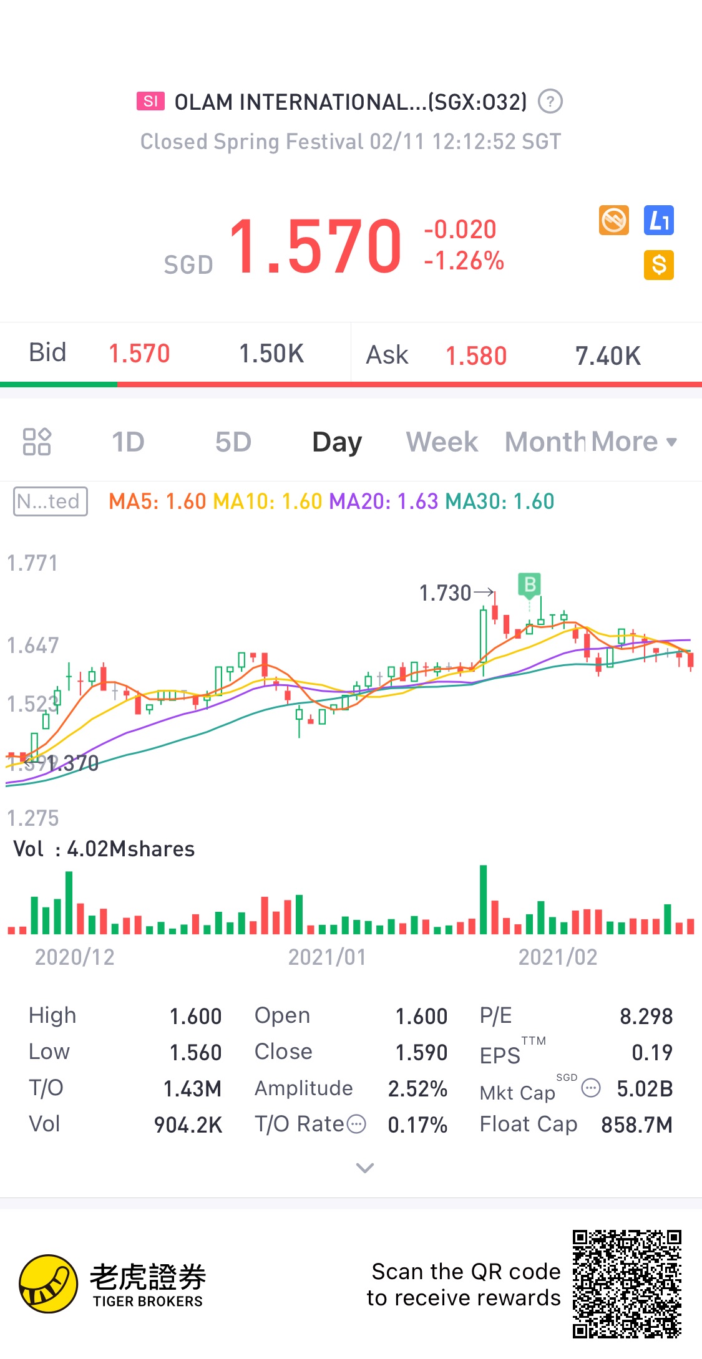The height and width of the screenshot is (1359, 702).
Task: Tap the current price 1.570
Action: pyautogui.click(x=315, y=246)
